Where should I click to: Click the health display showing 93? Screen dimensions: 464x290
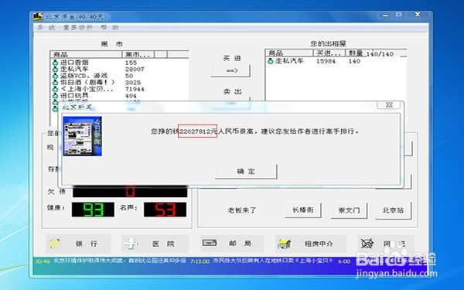click(x=93, y=210)
